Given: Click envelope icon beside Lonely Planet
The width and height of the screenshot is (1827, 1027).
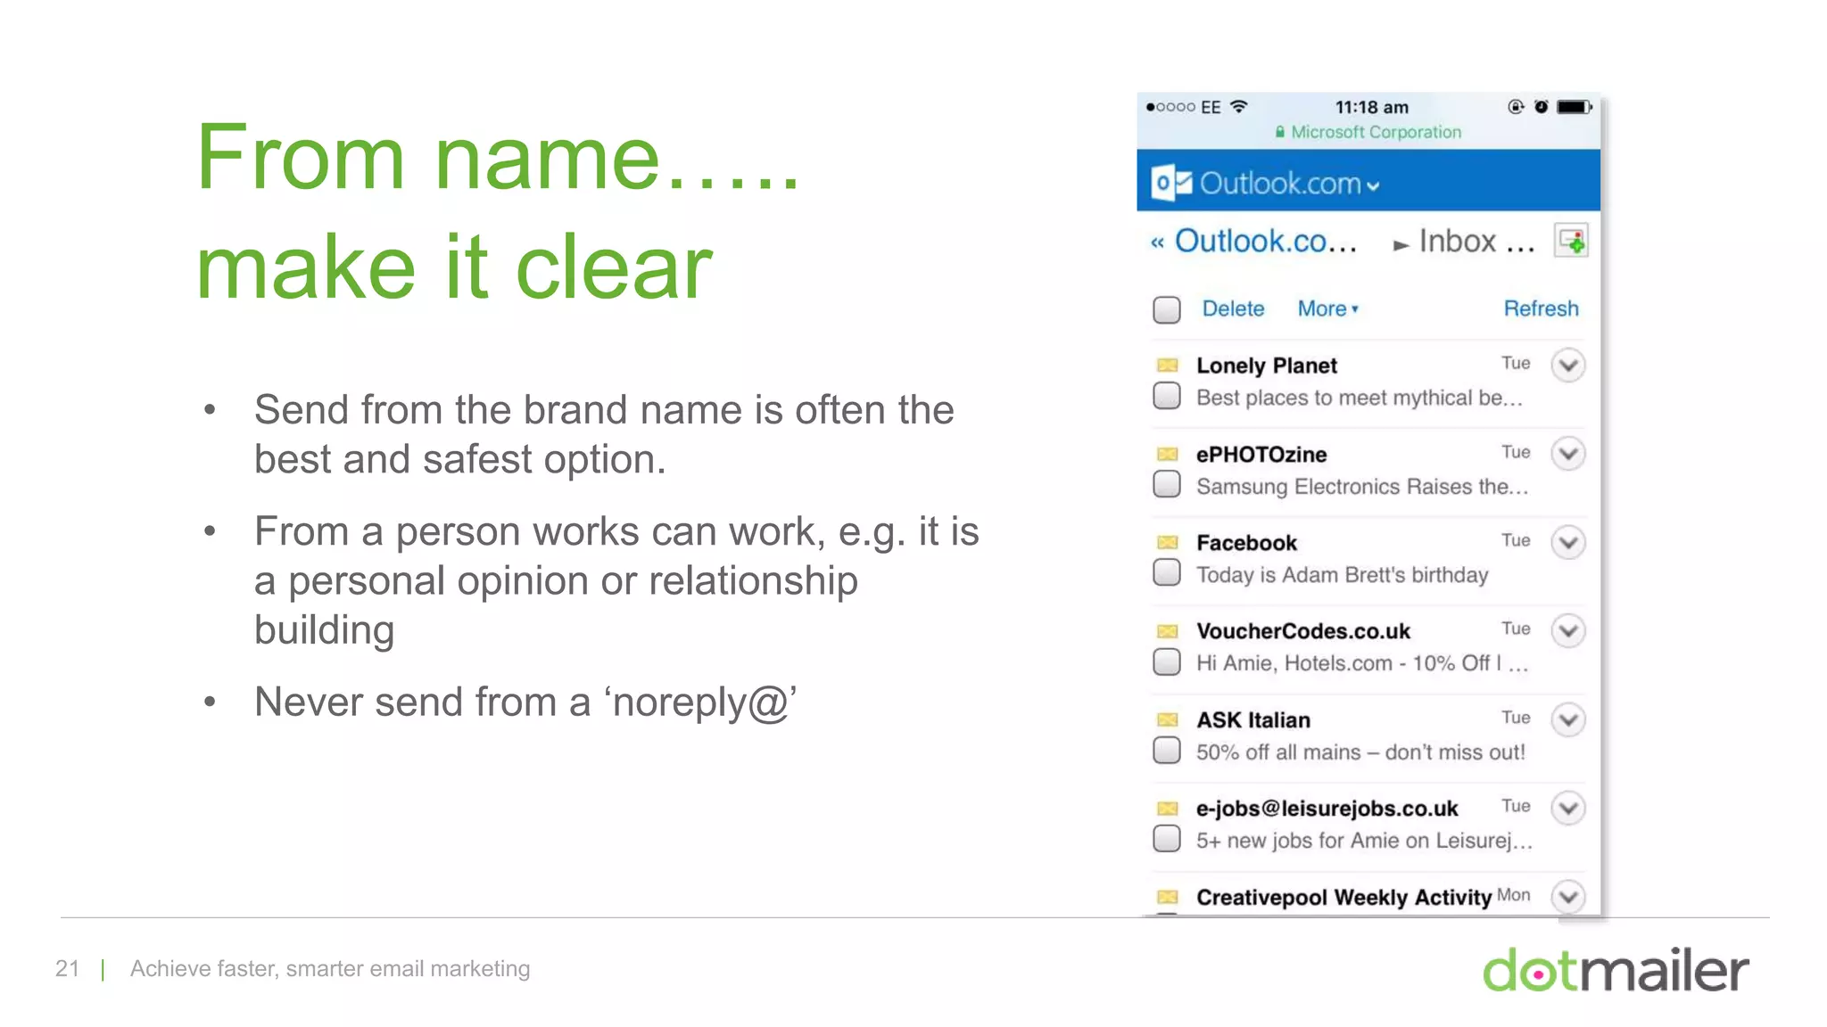Looking at the screenshot, I should 1167,365.
